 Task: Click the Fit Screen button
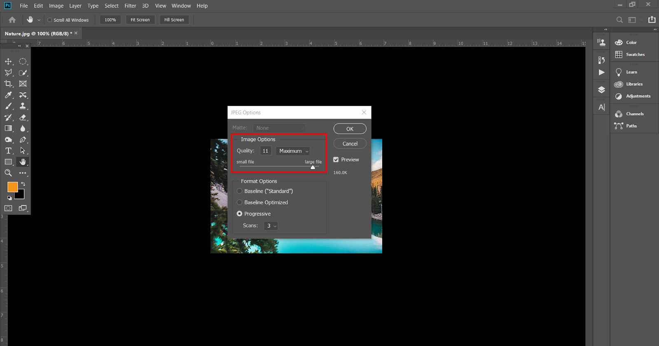tap(140, 20)
